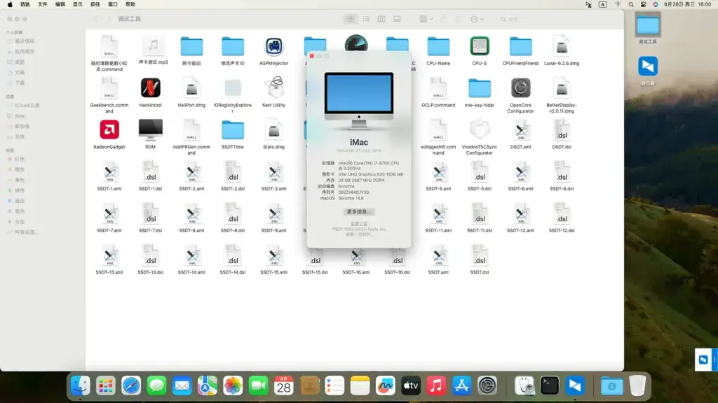
Task: Open the RadeonGadget application icon
Action: pyautogui.click(x=109, y=129)
